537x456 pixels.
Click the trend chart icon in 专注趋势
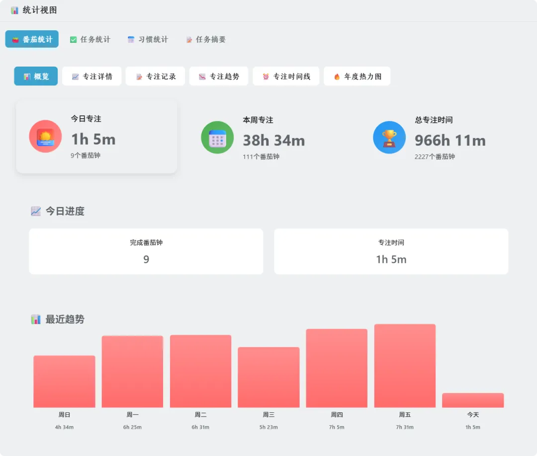coord(202,76)
